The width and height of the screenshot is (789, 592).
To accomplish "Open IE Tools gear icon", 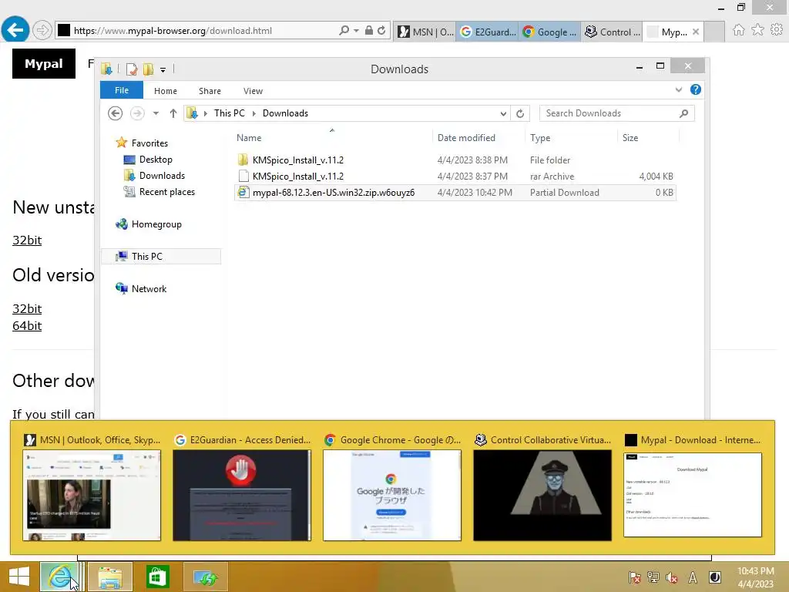I will point(777,30).
